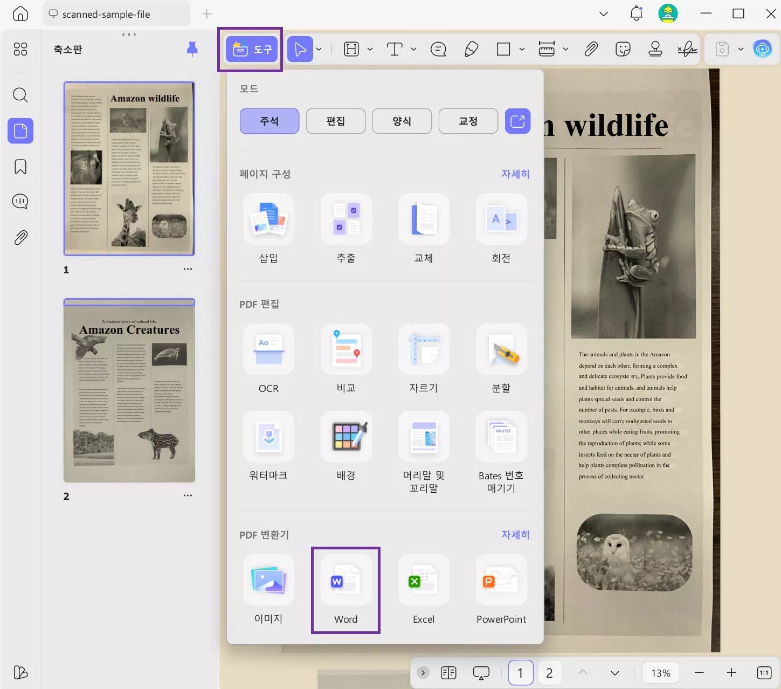The height and width of the screenshot is (689, 781).
Task: Open the bookmarks panel in the sidebar
Action: pos(20,167)
